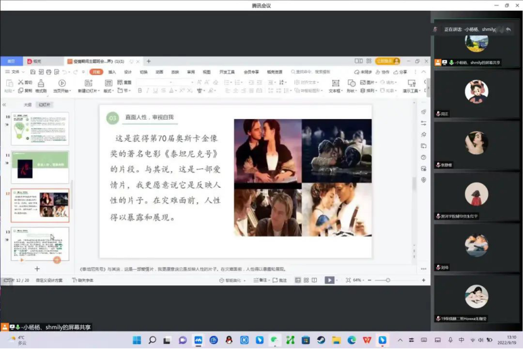Add a slide with the plus below thumbnails
The image size is (523, 349).
click(x=37, y=268)
